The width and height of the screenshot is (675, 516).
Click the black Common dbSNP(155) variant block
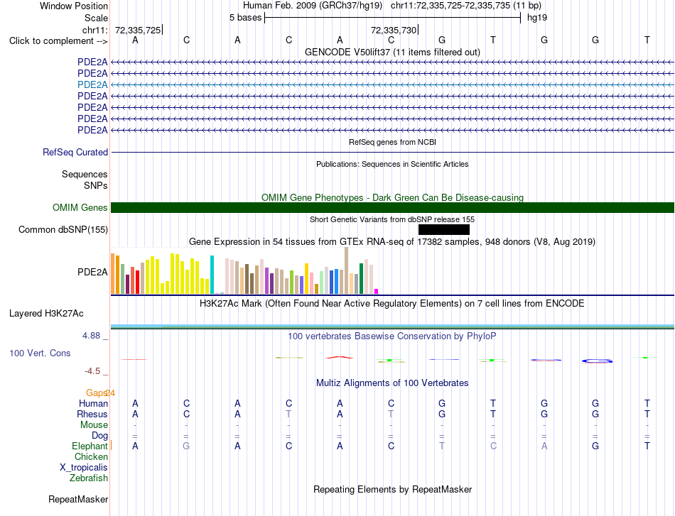click(444, 230)
